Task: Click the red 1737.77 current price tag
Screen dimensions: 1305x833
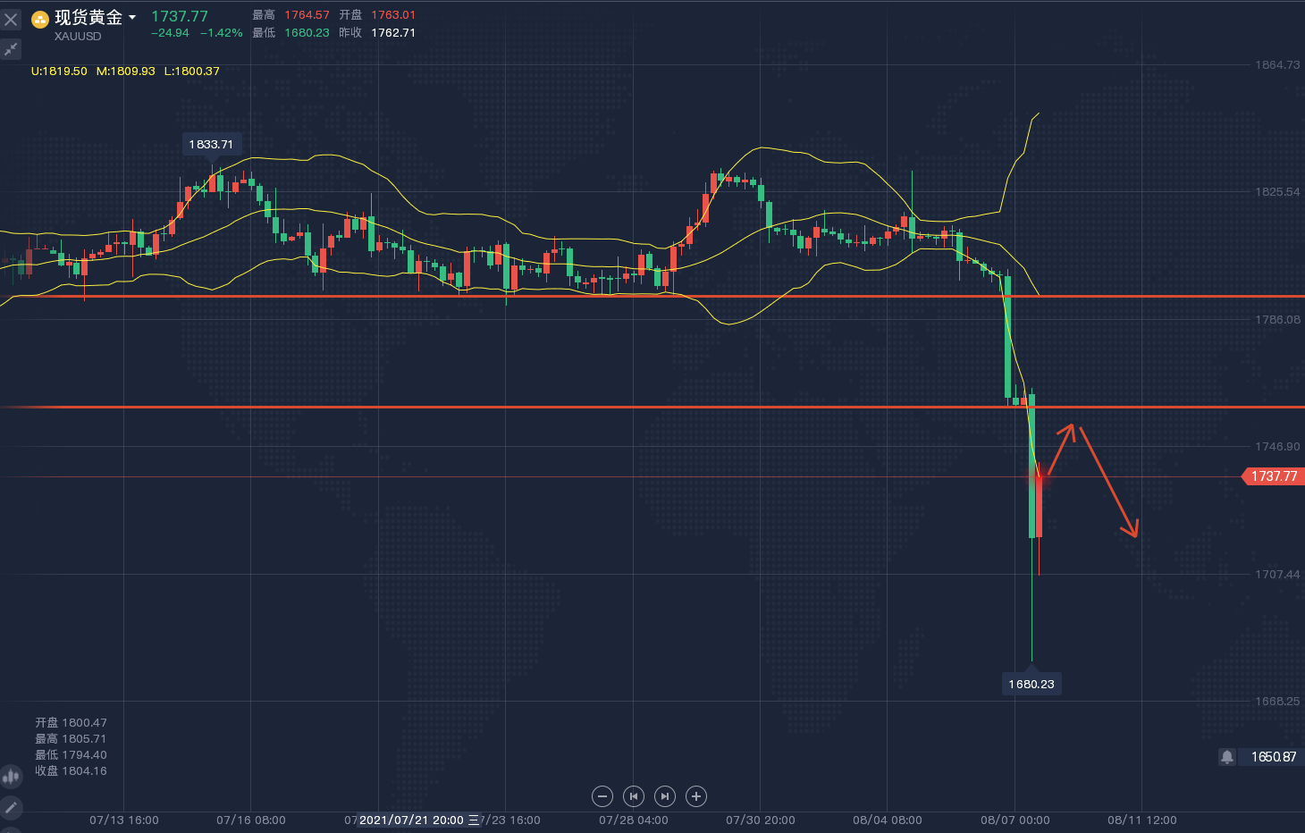Action: [1273, 476]
